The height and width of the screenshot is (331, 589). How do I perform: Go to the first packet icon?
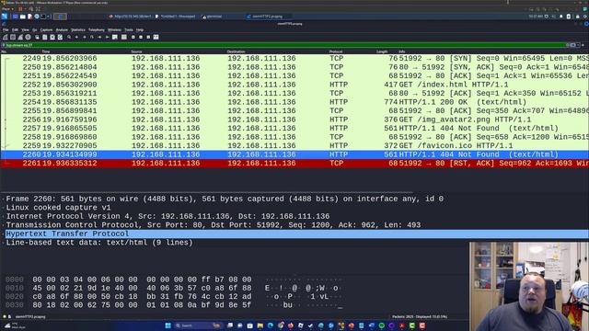pyautogui.click(x=99, y=37)
